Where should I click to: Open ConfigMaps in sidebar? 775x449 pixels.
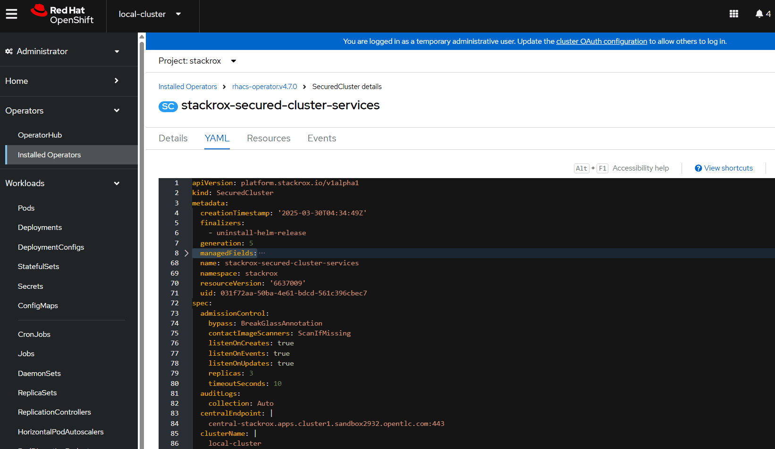pyautogui.click(x=38, y=306)
